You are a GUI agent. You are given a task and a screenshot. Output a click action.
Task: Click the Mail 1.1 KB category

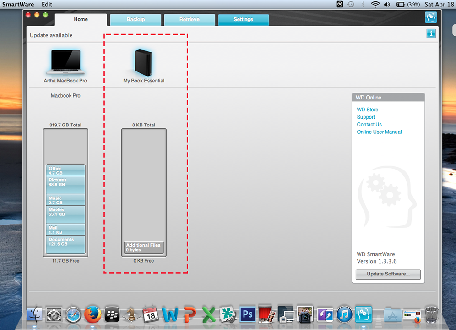[x=65, y=230]
